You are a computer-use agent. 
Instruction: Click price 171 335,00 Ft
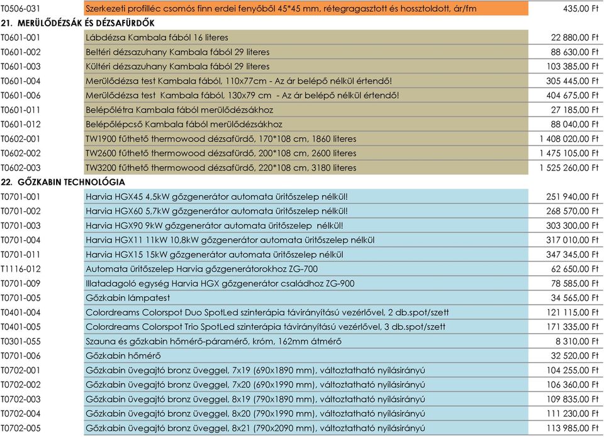573,327
